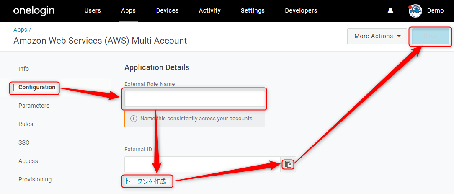Open the Demo user avatar
454x194 pixels.
(x=415, y=11)
